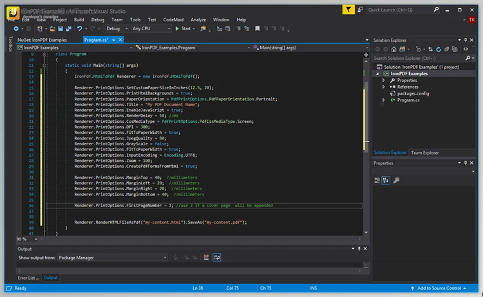The image size is (483, 297).
Task: Open the Debug configuration dropdown
Action: (x=117, y=28)
